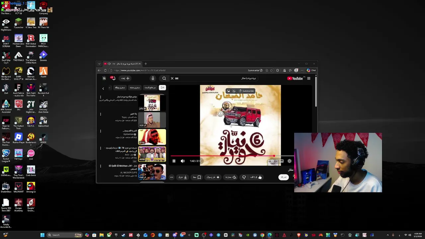Open options menu for Slytherman video row
This screenshot has height=239, width=425.
pyautogui.click(x=101, y=131)
